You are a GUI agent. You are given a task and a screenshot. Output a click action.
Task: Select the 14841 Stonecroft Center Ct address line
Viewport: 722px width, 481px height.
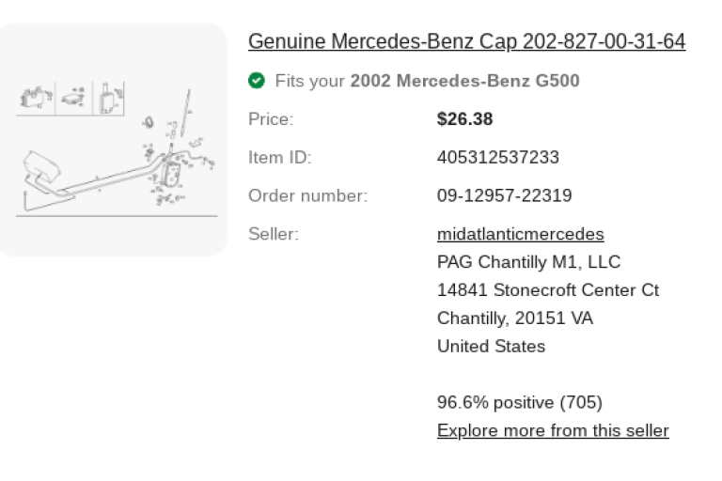point(548,289)
